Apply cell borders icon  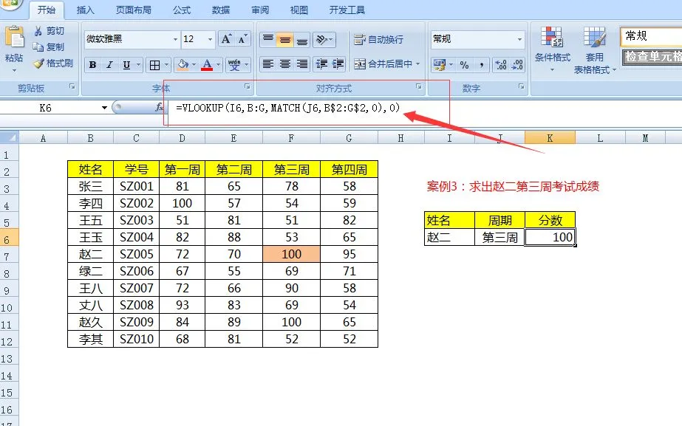(x=154, y=65)
